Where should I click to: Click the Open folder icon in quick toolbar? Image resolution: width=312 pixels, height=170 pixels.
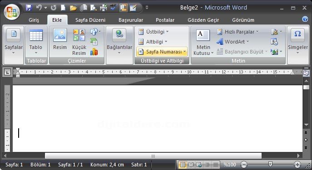pos(73,8)
